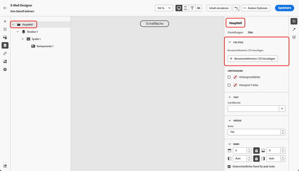Click the bottom icon in left rail
This screenshot has height=171, width=299.
point(5,166)
